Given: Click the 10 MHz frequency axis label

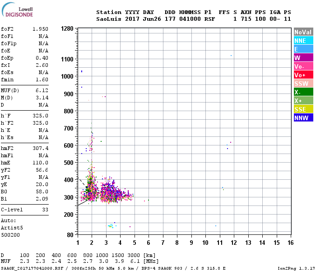Looking at the screenshot, I should click(x=205, y=243).
